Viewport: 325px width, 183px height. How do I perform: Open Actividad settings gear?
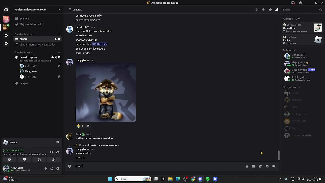299,19
